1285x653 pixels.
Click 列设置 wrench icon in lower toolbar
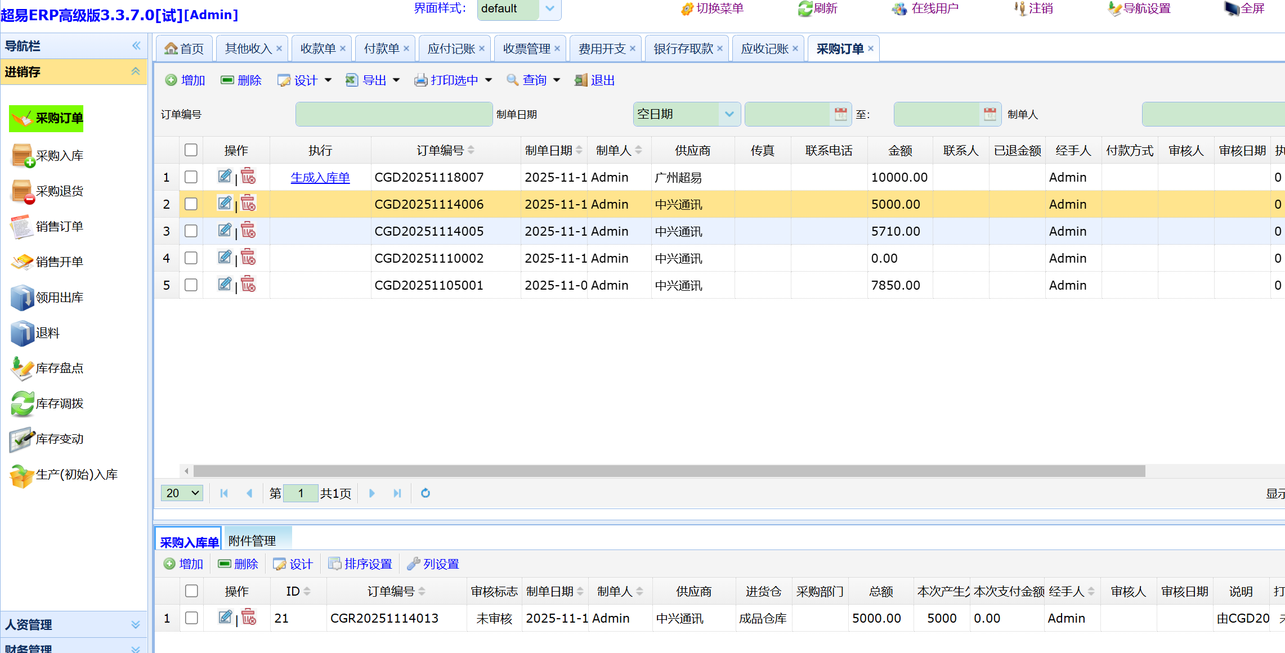[x=414, y=564]
